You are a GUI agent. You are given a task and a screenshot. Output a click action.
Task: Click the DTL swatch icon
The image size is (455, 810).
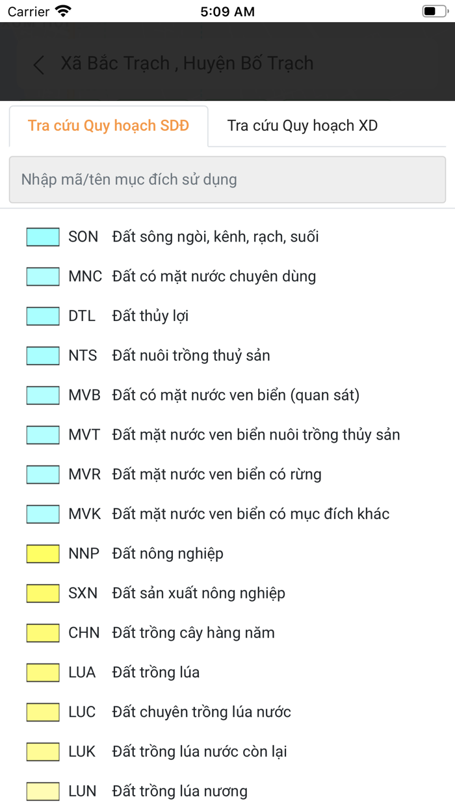click(x=42, y=316)
